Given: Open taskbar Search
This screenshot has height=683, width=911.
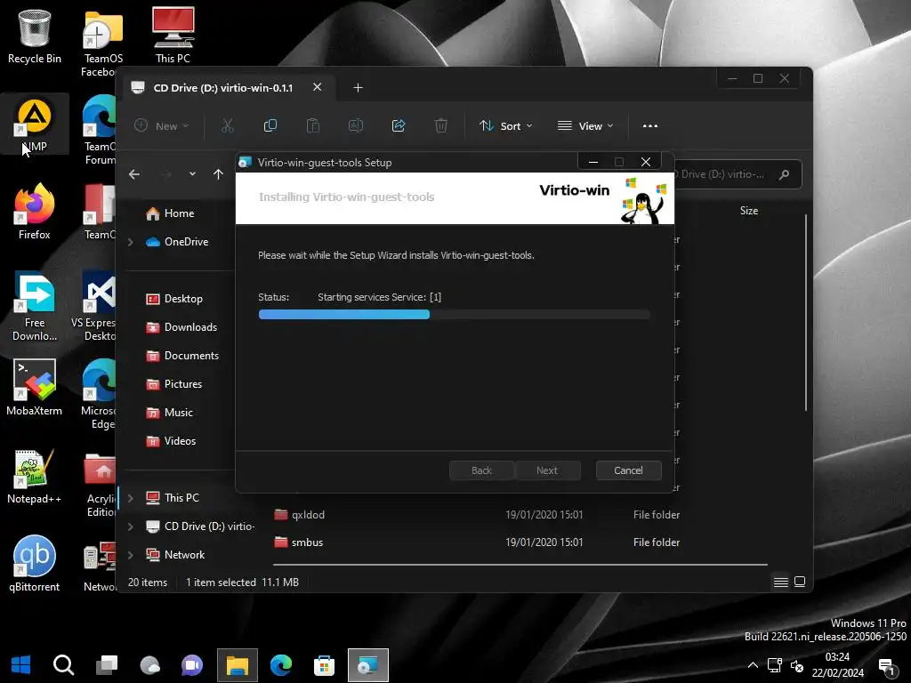Looking at the screenshot, I should pos(63,664).
